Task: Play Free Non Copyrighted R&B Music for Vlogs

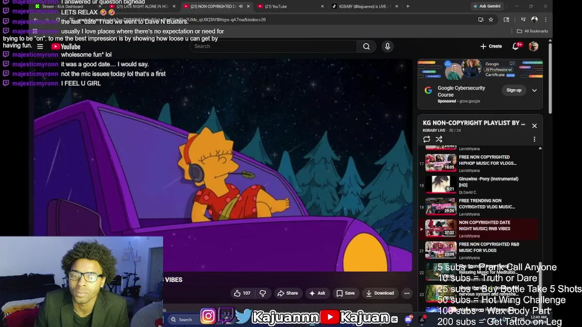Action: tap(441, 250)
